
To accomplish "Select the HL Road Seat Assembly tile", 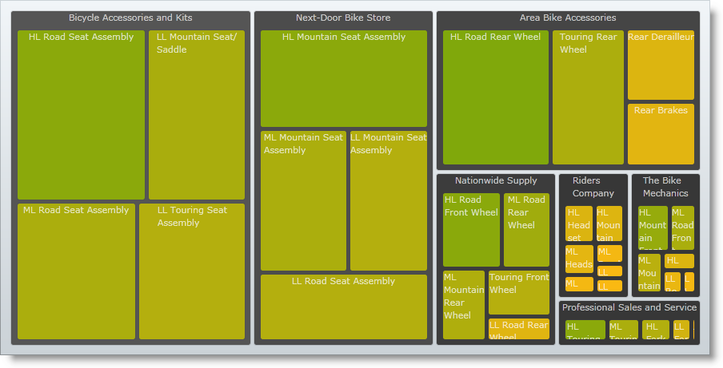I will click(81, 115).
